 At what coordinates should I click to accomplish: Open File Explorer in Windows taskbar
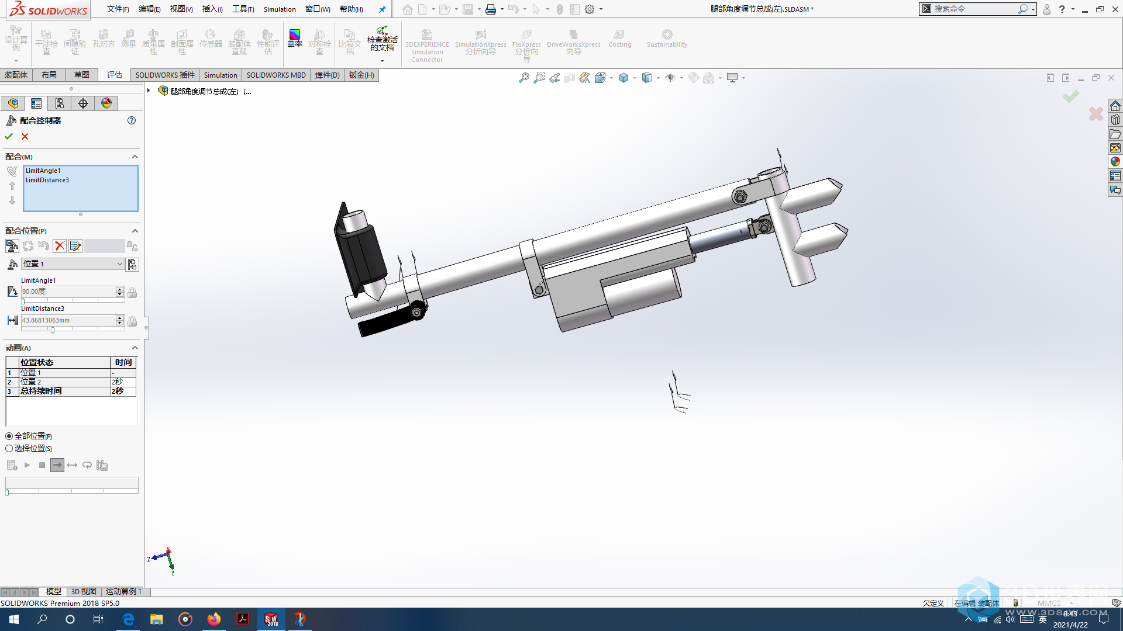coord(157,619)
